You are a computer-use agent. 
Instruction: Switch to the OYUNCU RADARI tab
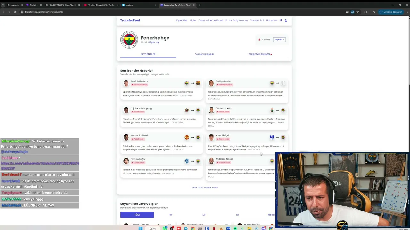point(204,54)
